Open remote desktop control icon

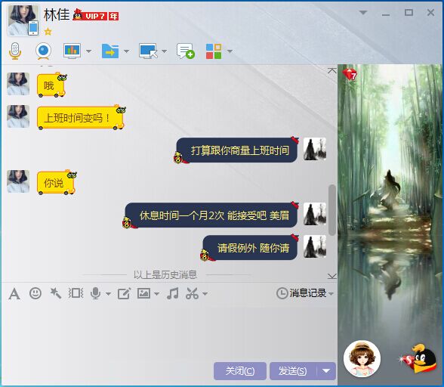pyautogui.click(x=148, y=51)
